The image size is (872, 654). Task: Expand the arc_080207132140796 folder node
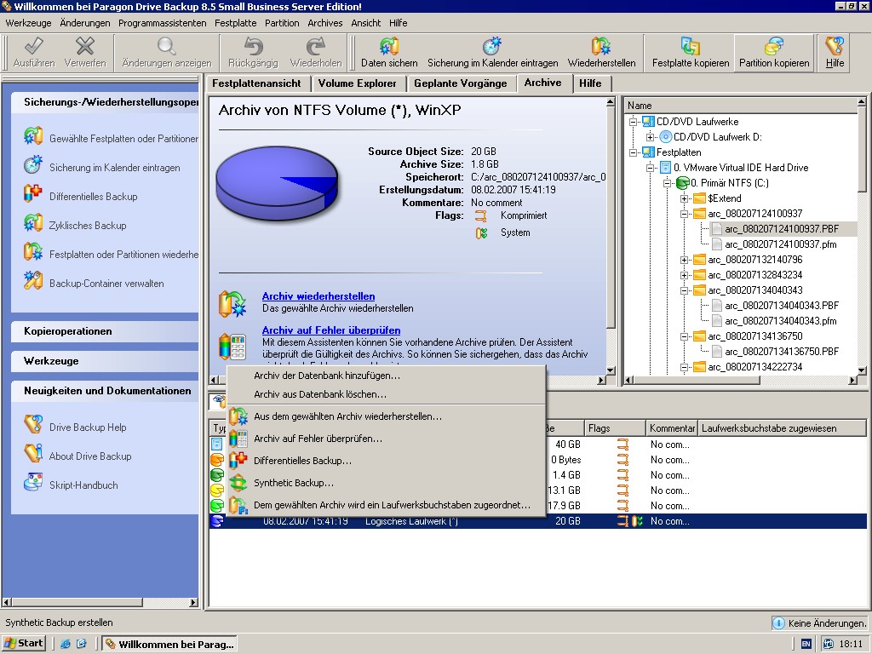[684, 260]
